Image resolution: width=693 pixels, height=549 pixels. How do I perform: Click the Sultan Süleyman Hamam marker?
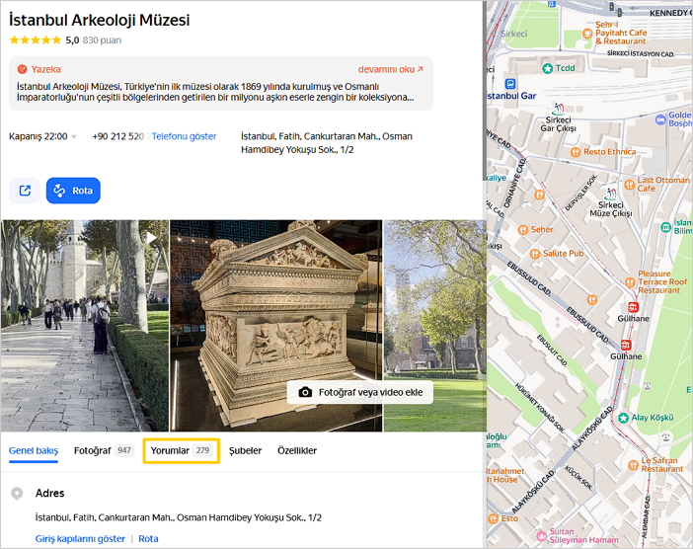(541, 536)
